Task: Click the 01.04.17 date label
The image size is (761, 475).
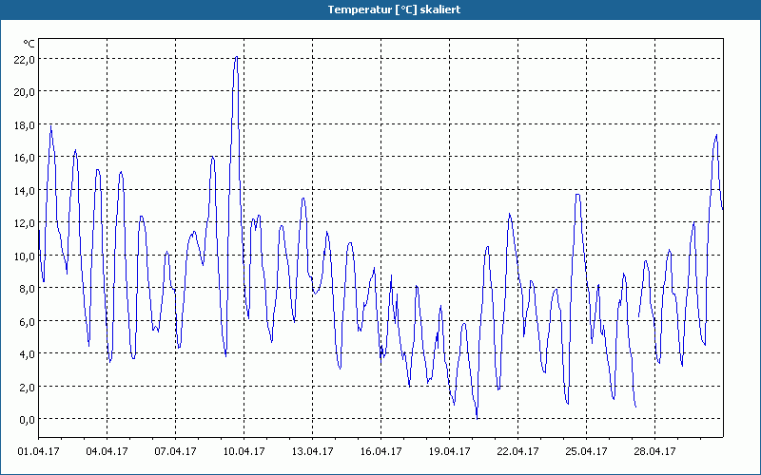Action: tap(38, 451)
